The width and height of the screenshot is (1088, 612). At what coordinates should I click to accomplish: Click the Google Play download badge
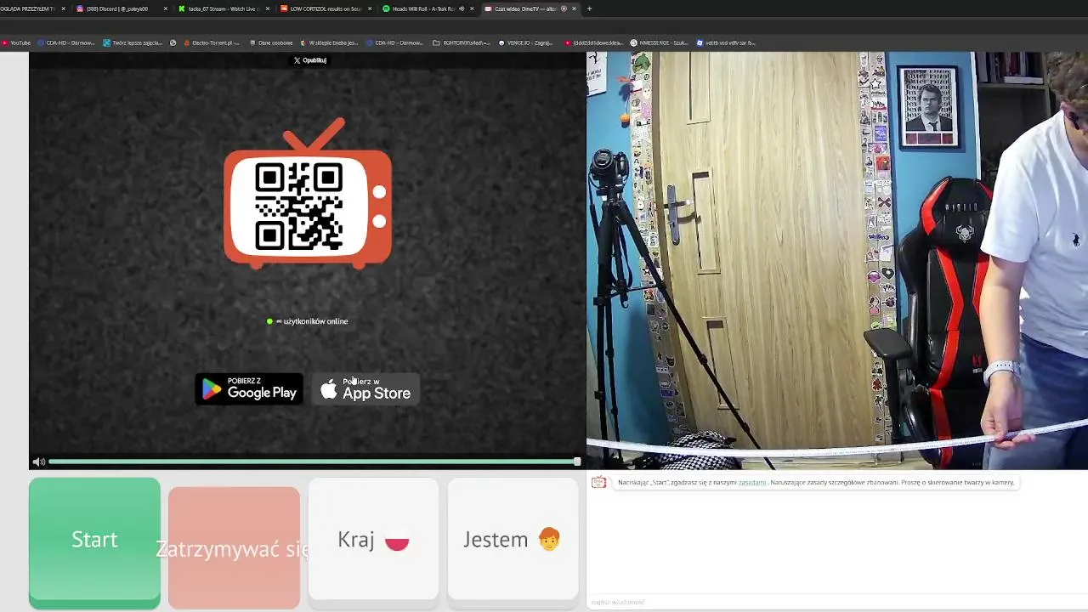[249, 389]
